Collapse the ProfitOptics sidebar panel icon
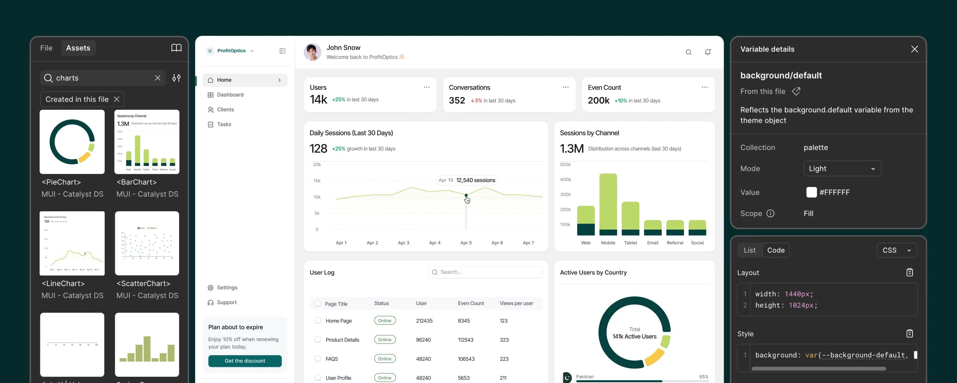The width and height of the screenshot is (957, 383). pyautogui.click(x=282, y=51)
